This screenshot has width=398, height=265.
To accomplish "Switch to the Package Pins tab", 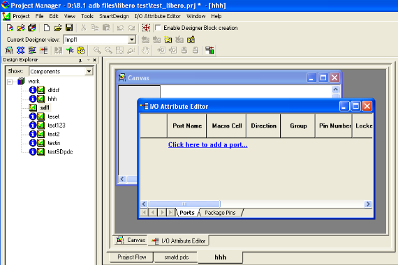I will pos(220,213).
